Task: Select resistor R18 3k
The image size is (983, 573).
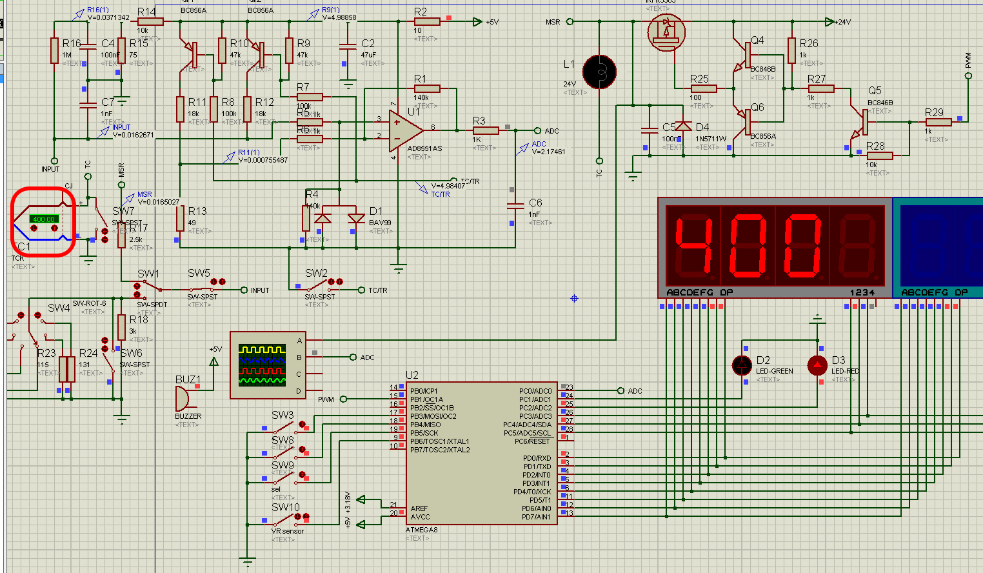Action: (121, 327)
